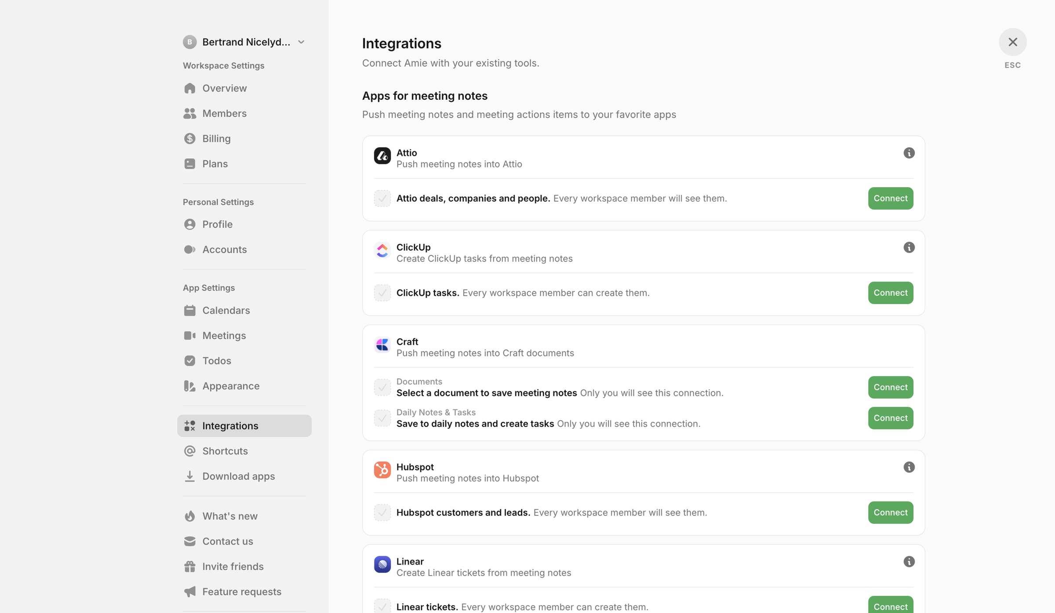Select the Profile label
1055x613 pixels.
tap(217, 224)
